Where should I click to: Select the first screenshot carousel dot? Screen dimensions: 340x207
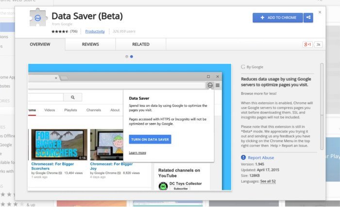coord(127,57)
